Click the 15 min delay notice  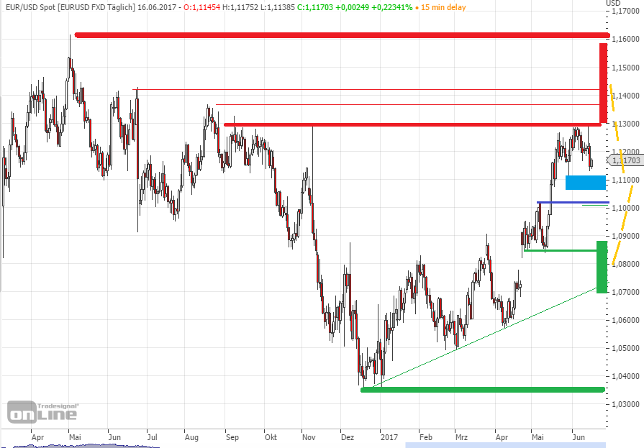point(443,7)
